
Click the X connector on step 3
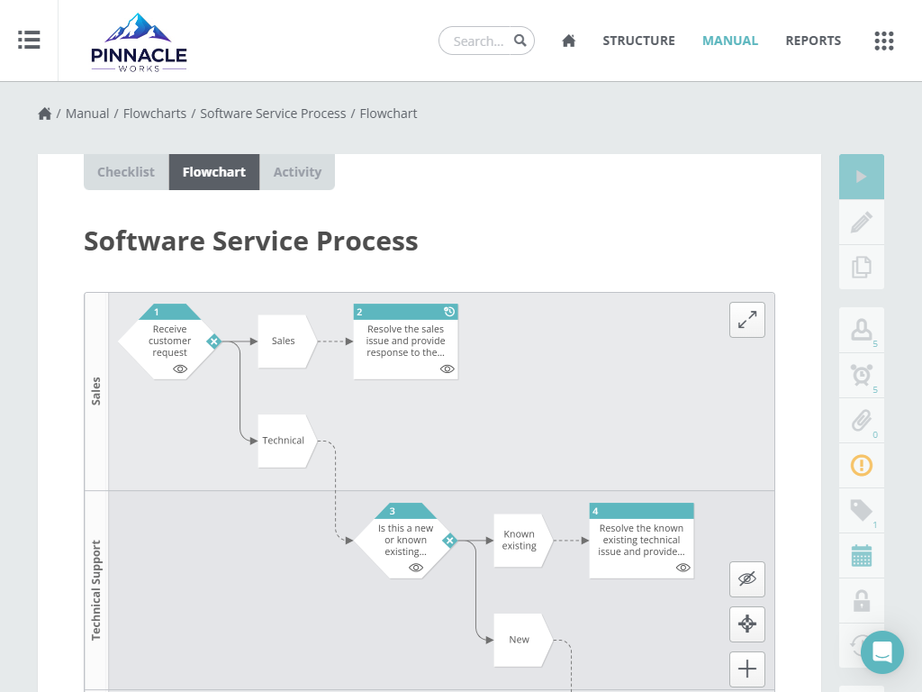tap(450, 541)
